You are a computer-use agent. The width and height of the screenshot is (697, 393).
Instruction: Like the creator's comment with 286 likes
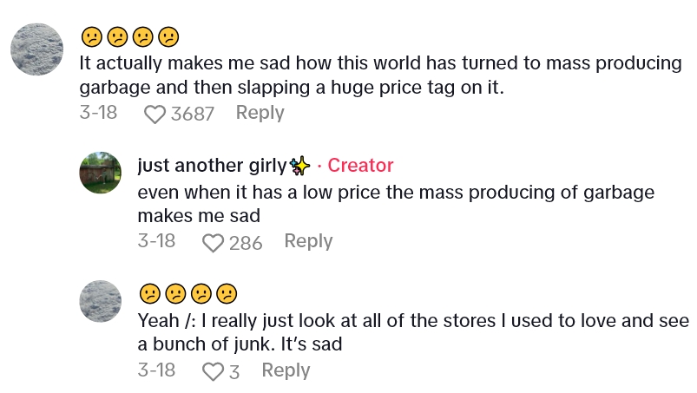(213, 243)
